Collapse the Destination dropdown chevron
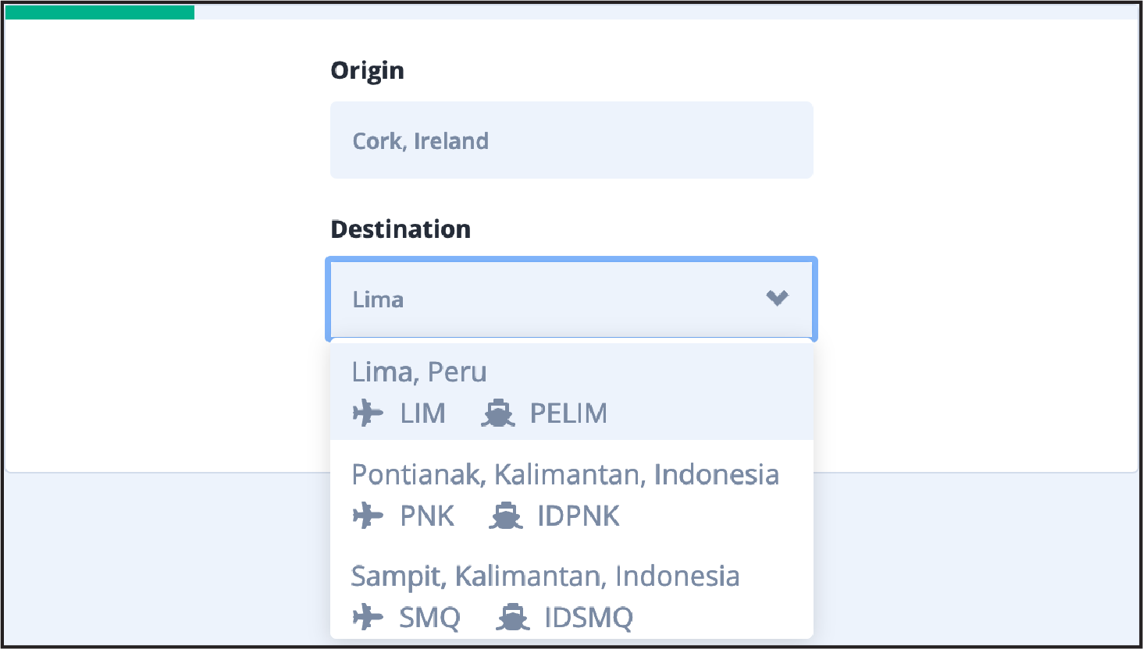The width and height of the screenshot is (1143, 649). 777,298
